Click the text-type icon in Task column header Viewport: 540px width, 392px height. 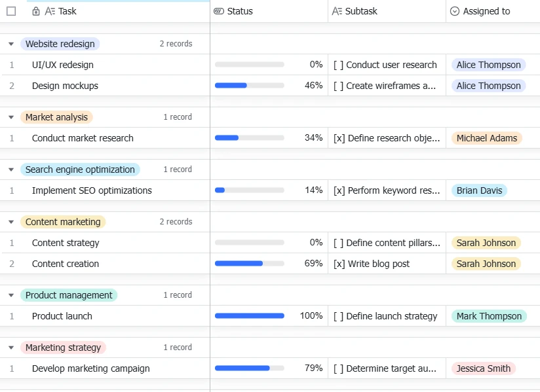click(x=50, y=11)
